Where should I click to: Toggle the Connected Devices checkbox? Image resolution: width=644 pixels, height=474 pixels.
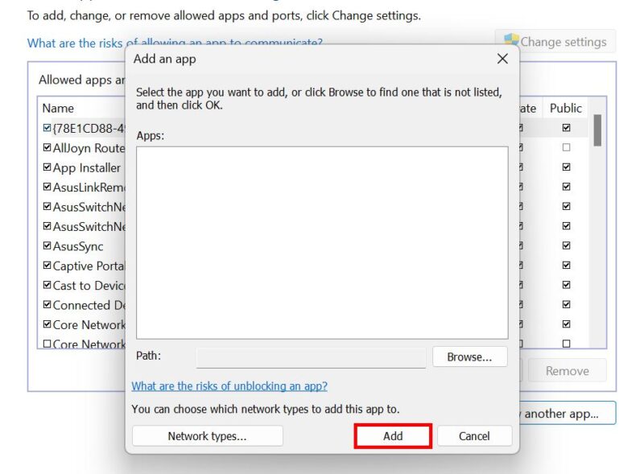47,305
